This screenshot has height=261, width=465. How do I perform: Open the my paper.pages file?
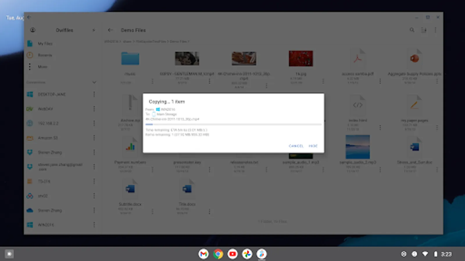pos(414,105)
